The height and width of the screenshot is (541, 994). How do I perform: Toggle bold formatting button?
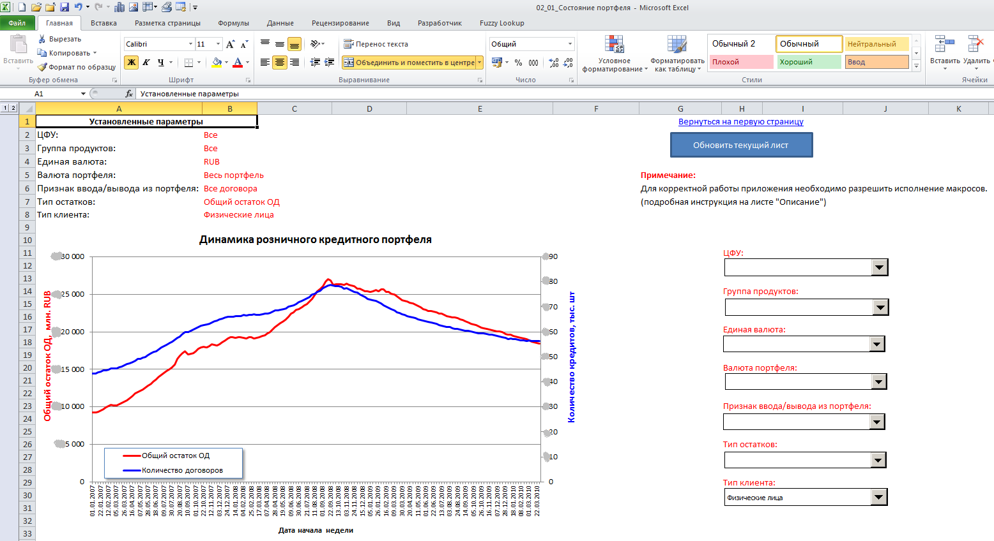[x=132, y=63]
